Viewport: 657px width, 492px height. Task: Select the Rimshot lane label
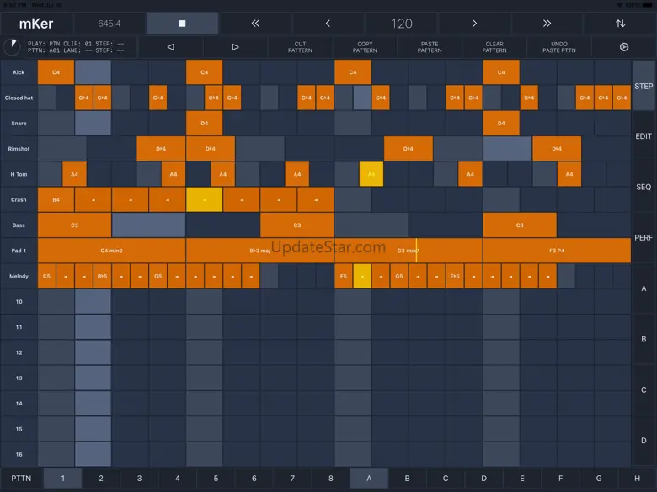19,149
